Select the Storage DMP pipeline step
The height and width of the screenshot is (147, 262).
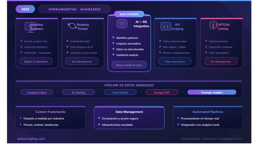tap(162, 93)
